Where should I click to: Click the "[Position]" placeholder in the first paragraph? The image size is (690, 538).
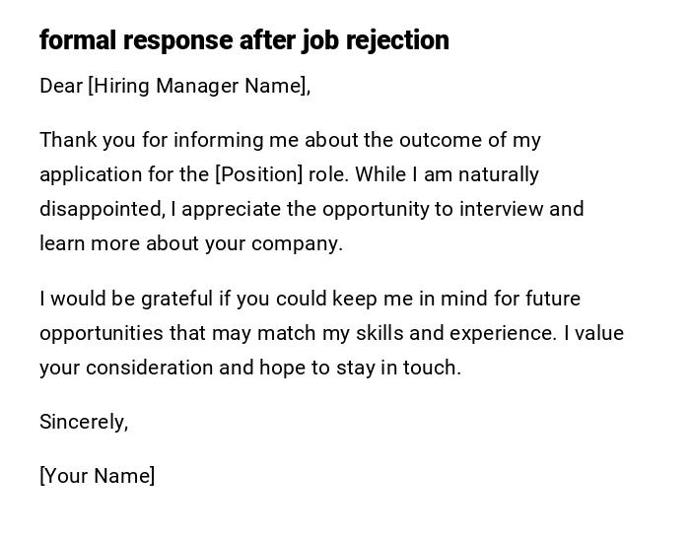[258, 174]
